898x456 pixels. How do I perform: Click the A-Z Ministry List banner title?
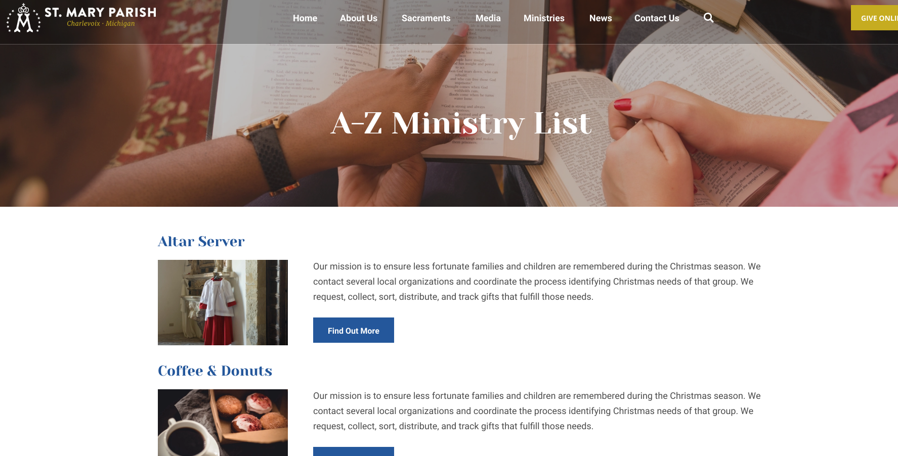pyautogui.click(x=461, y=123)
